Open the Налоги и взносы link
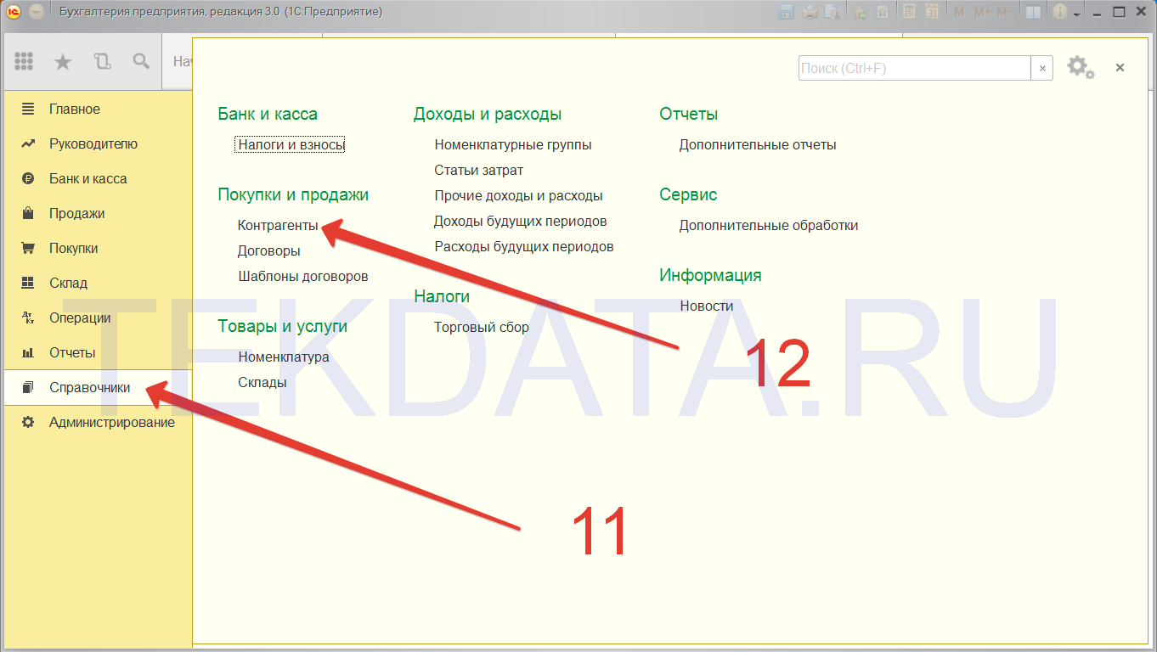Image resolution: width=1157 pixels, height=652 pixels. [x=291, y=144]
